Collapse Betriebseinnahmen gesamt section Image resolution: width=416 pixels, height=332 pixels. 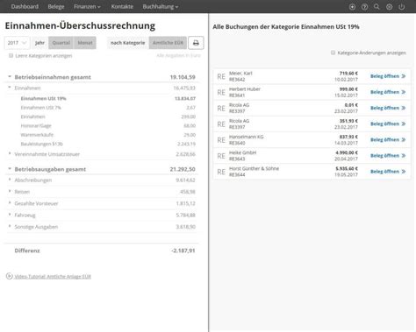tap(10, 76)
